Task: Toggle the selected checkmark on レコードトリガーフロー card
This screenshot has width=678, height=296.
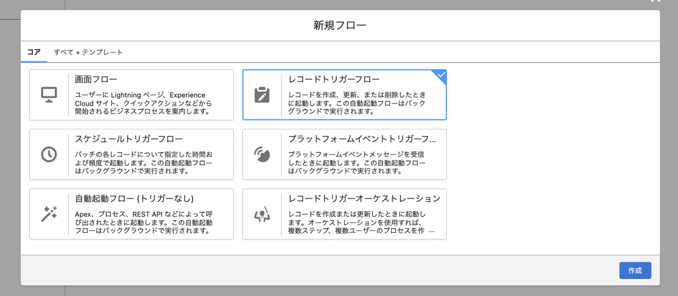Action: pyautogui.click(x=441, y=75)
